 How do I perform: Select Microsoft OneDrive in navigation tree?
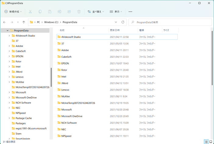26,97
